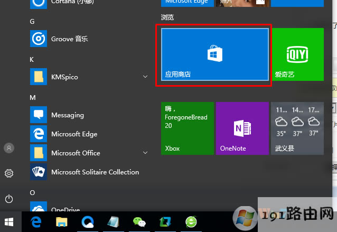The image size is (337, 232).
Task: Open the user account button
Action: pyautogui.click(x=9, y=149)
